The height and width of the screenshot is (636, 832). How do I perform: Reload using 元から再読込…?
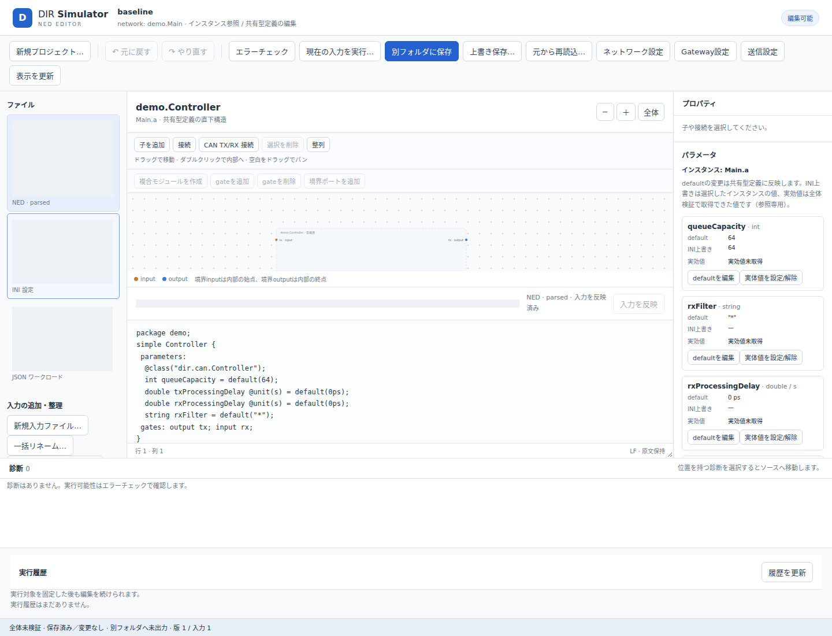click(559, 51)
